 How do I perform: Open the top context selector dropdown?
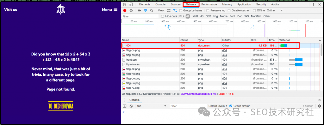pos(152,106)
